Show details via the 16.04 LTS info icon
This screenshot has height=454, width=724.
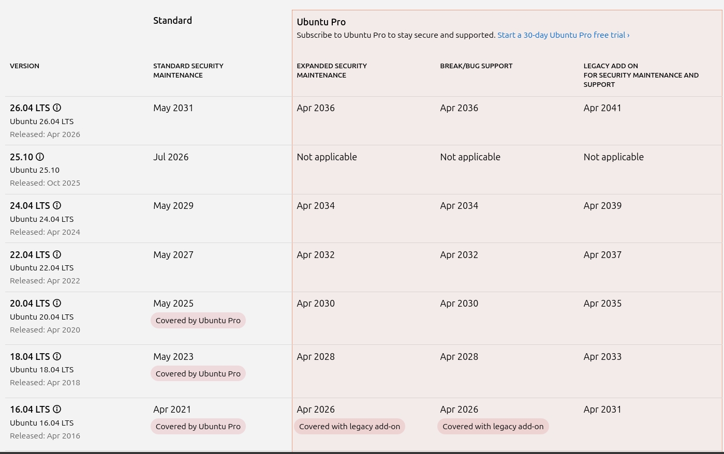pos(57,409)
